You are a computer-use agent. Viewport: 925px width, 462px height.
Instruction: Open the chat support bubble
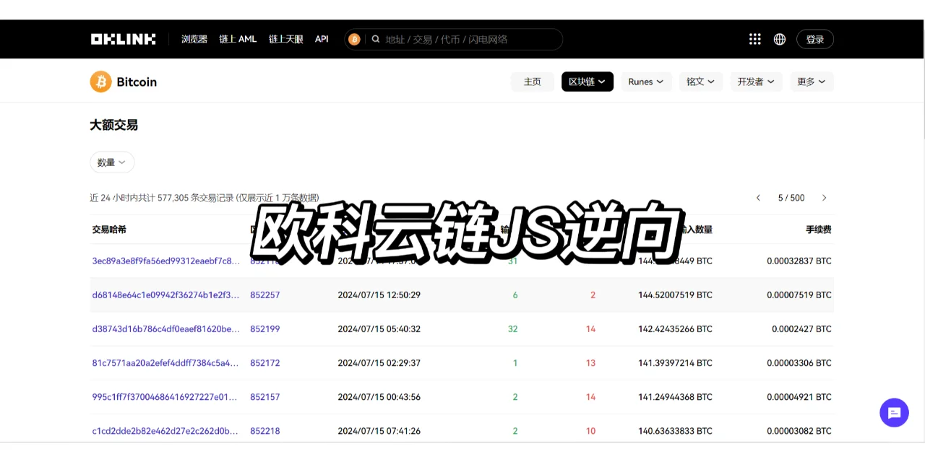[x=894, y=412]
